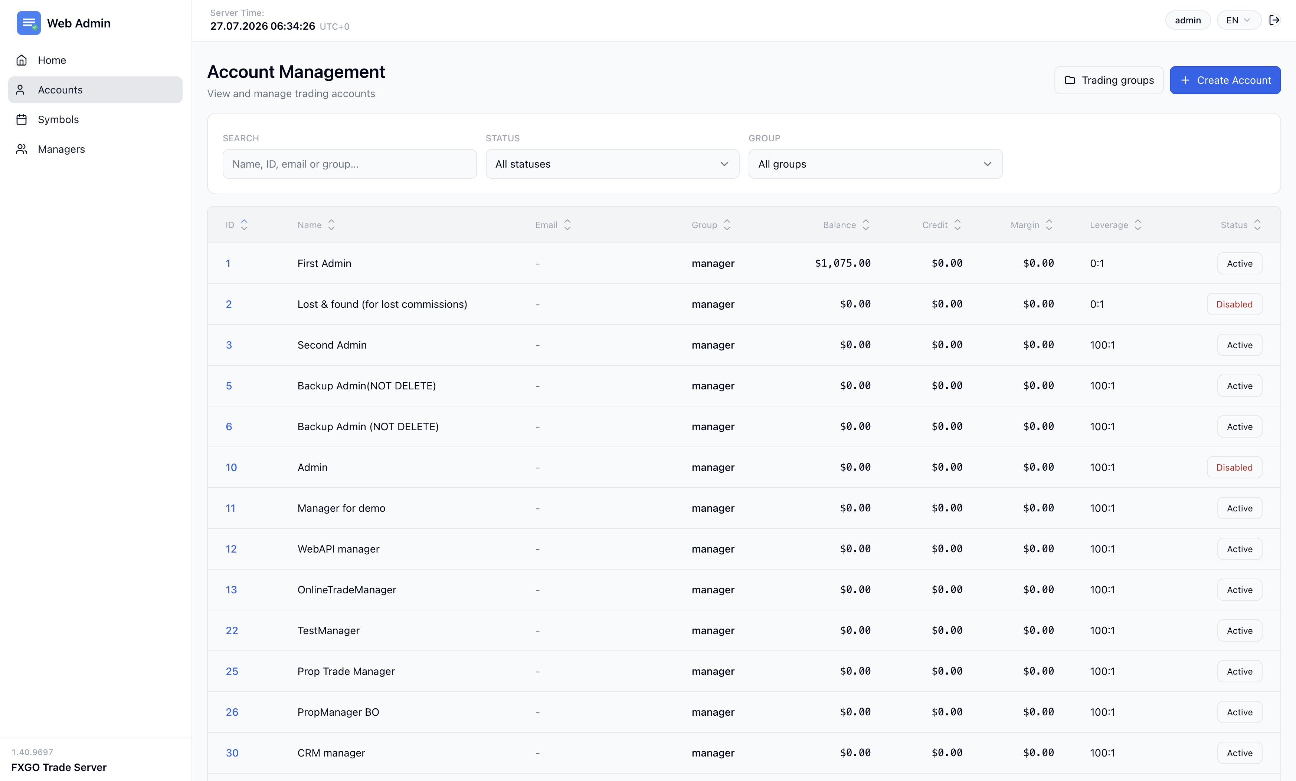Click the server time 27.07.2026 06:34:26
Viewport: 1296px width, 781px height.
tap(262, 26)
